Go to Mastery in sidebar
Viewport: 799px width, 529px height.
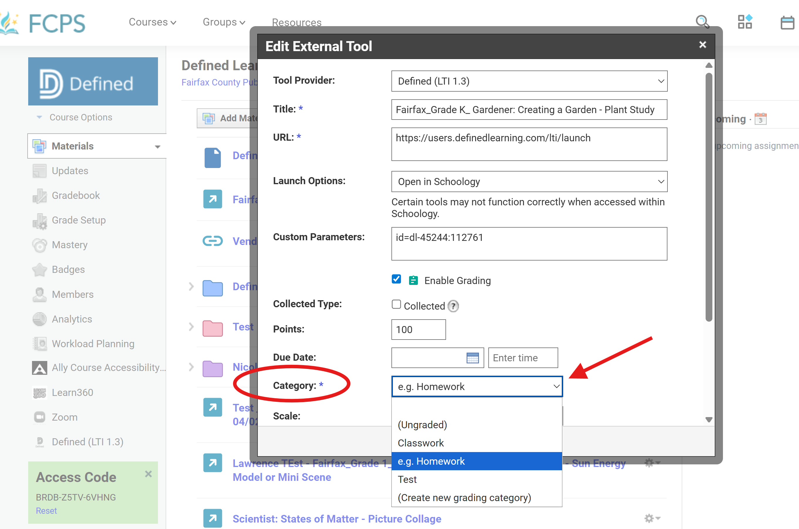pos(70,245)
